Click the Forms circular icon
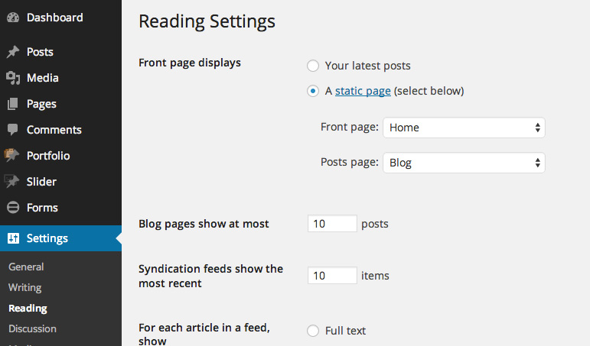Screen dimensions: 590x346 click(x=13, y=208)
